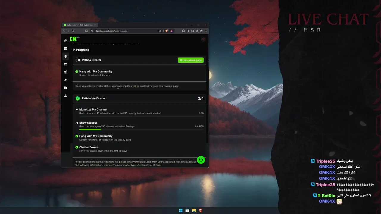Click the green check beside Chatter Boxers
The image size is (381, 214).
(77, 147)
